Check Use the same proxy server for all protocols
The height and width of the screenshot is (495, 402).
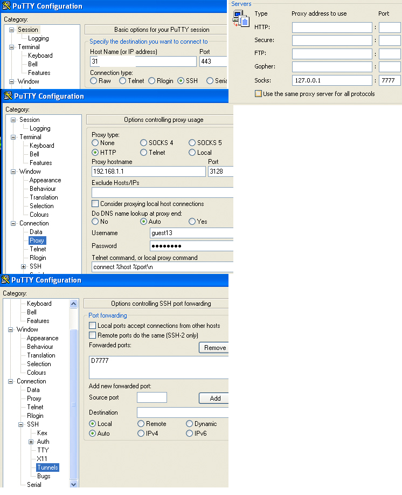[258, 94]
